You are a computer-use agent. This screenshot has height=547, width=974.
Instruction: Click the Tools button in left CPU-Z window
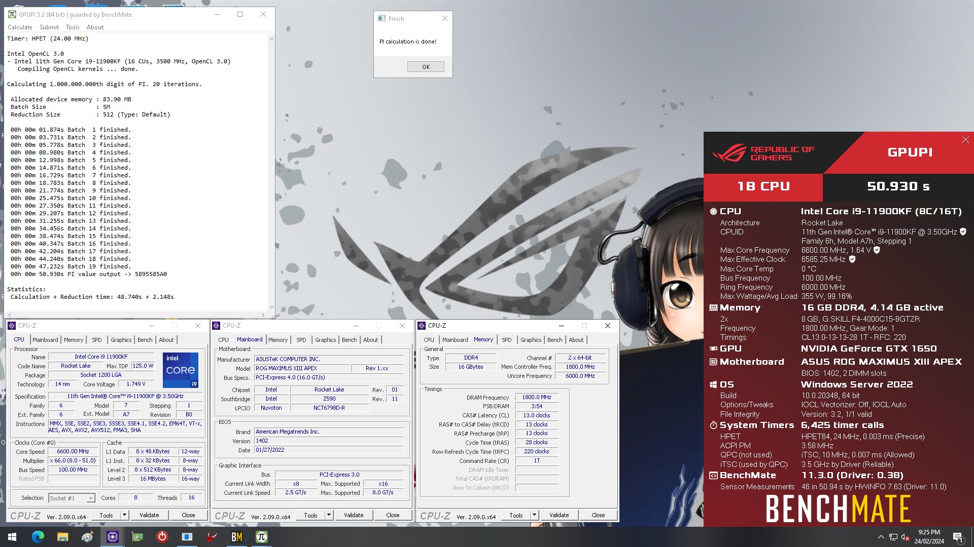pyautogui.click(x=106, y=515)
